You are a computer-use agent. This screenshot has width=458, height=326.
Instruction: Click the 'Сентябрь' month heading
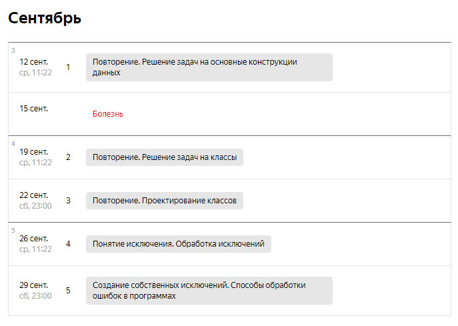pyautogui.click(x=45, y=18)
